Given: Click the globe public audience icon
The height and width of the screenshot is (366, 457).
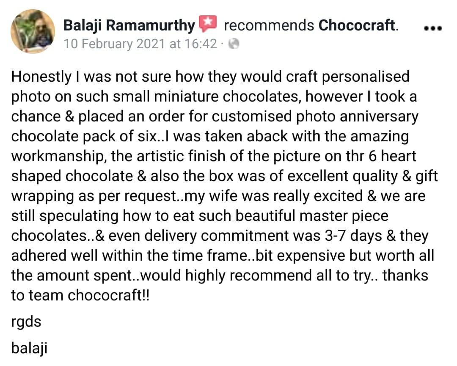Looking at the screenshot, I should point(234,44).
